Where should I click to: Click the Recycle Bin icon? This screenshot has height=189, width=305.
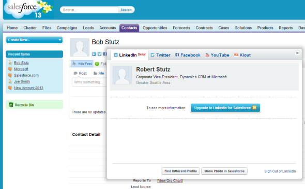(x=11, y=105)
